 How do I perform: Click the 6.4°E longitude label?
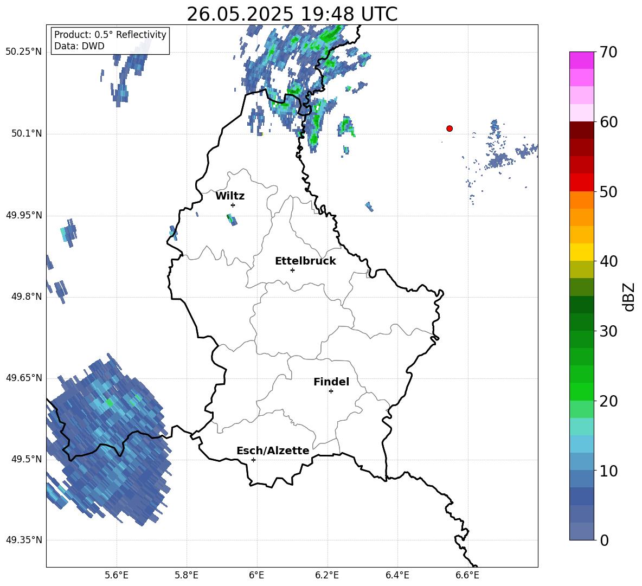(x=397, y=575)
